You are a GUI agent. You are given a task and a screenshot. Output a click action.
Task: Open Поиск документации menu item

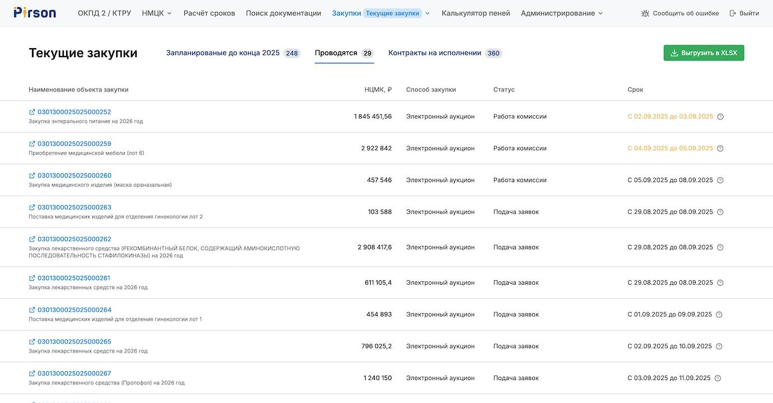283,13
